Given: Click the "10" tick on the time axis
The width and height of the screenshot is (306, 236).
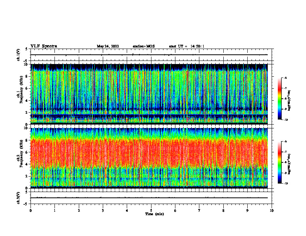Looking at the screenshot, I should [272, 211].
